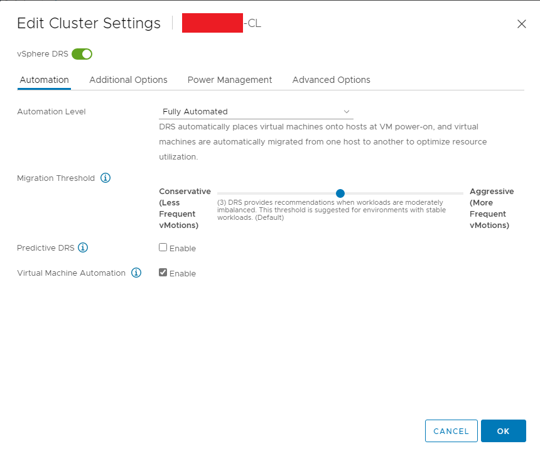
Task: Toggle the vSphere DRS switch
Action: coord(82,54)
